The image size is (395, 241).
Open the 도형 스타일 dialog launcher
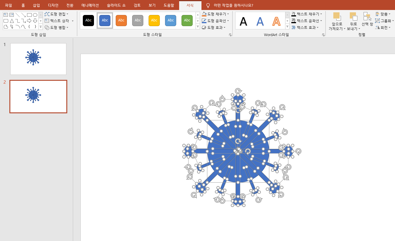coord(230,35)
